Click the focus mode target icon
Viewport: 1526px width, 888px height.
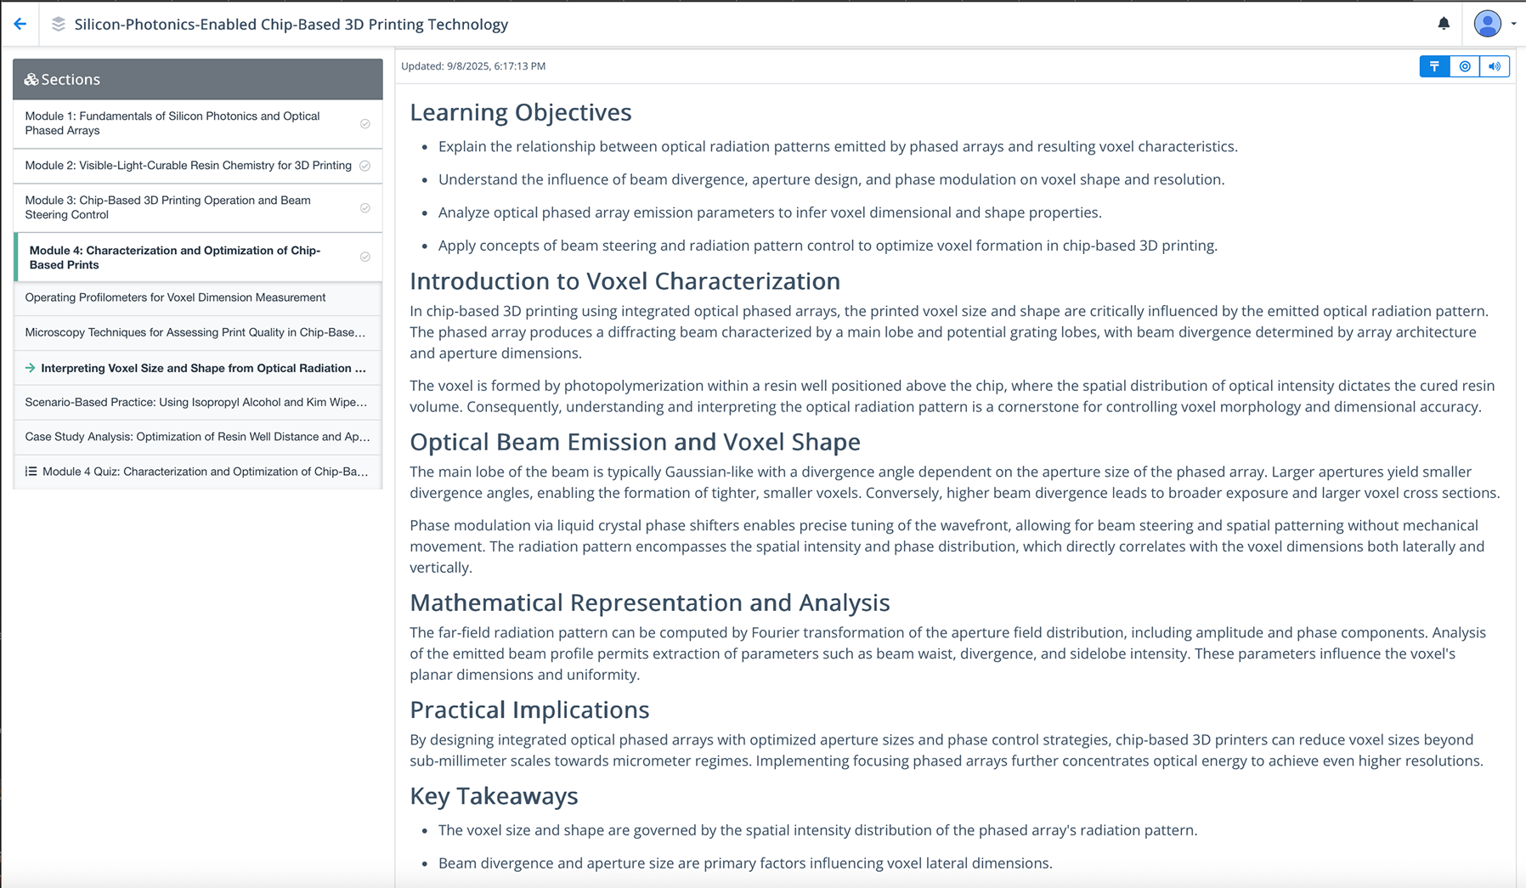point(1464,66)
